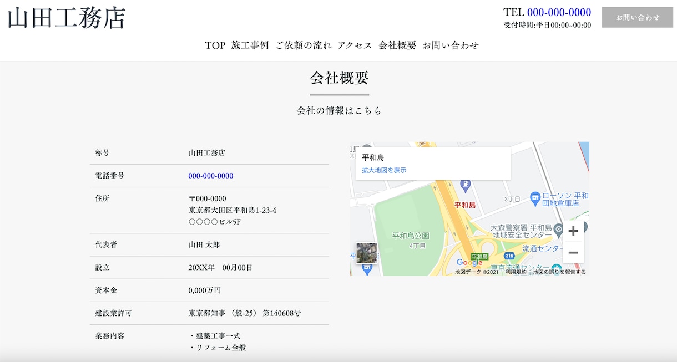Click the green 平和島 highway sign marker
The width and height of the screenshot is (677, 362).
coord(479,257)
